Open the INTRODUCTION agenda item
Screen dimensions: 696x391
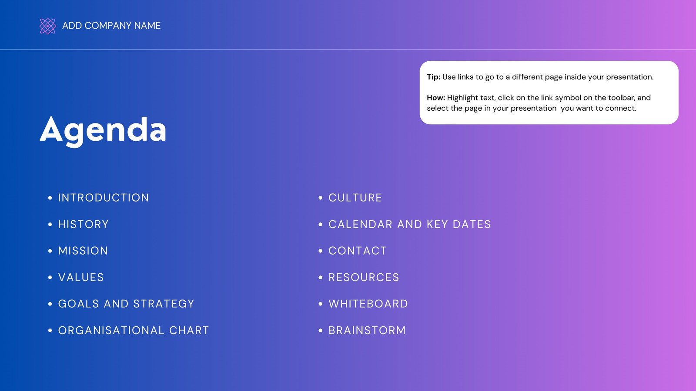[x=104, y=198]
